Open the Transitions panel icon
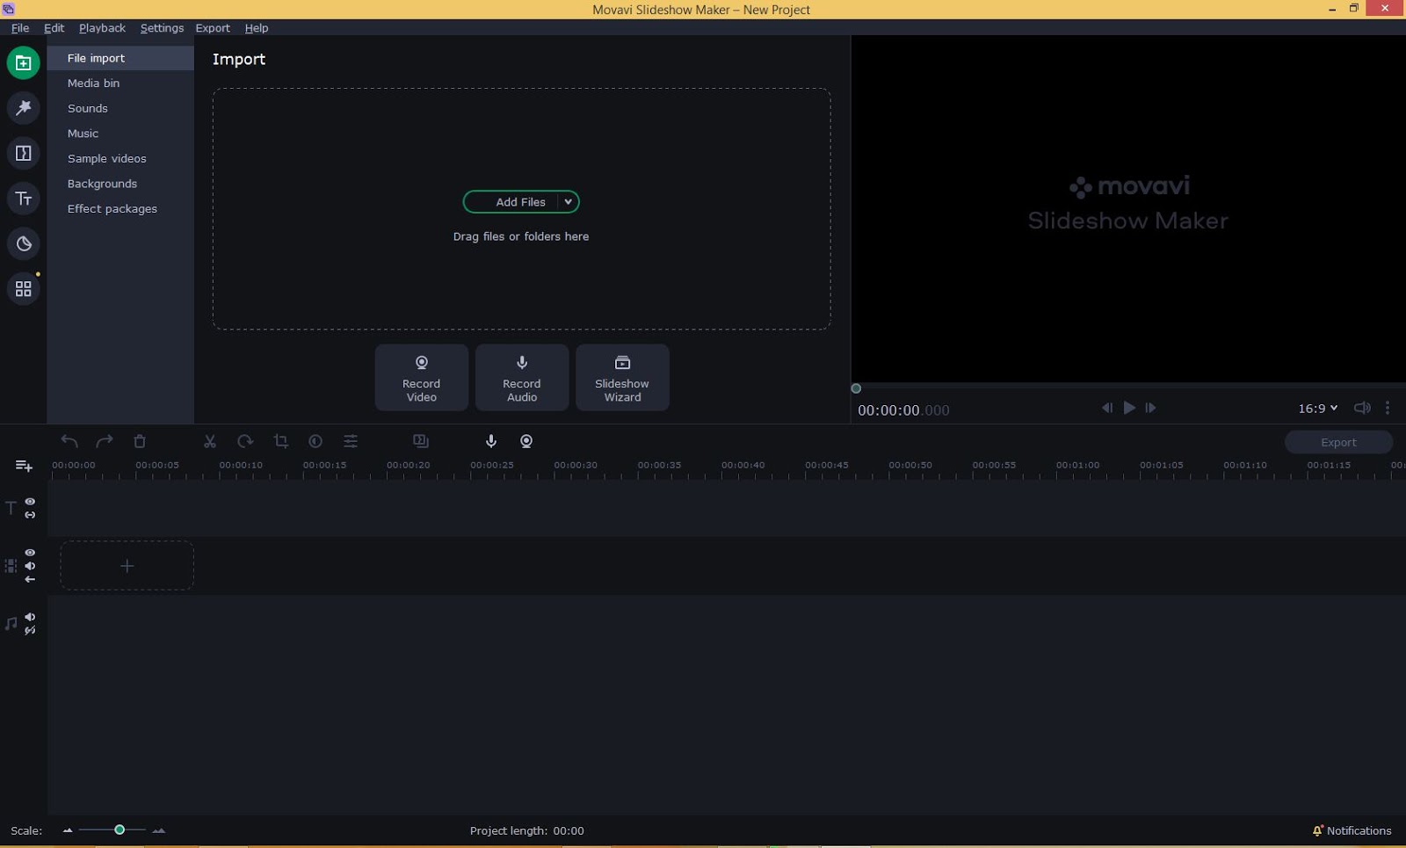The image size is (1406, 848). click(24, 154)
